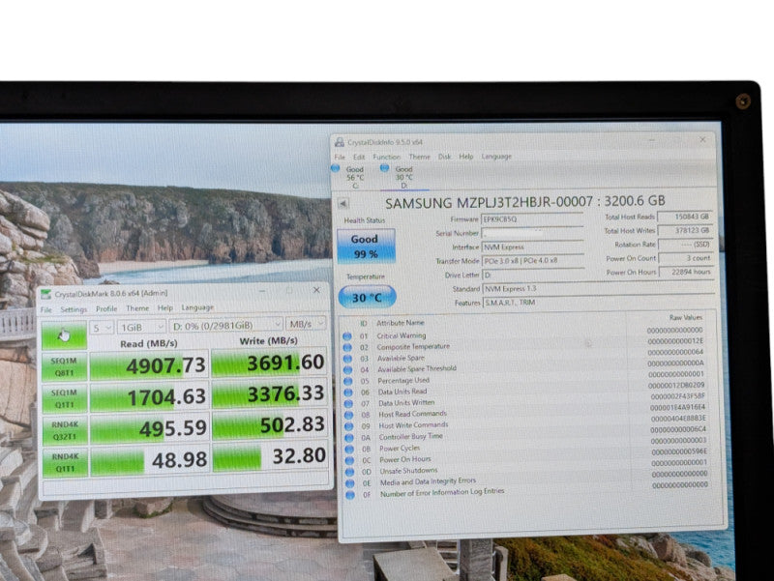Click status icon for Power Cycles row
774x581 pixels.
(x=349, y=450)
